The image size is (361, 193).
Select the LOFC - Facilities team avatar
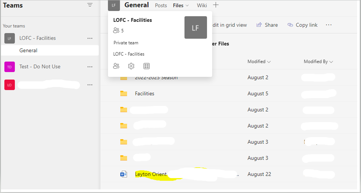(10, 38)
